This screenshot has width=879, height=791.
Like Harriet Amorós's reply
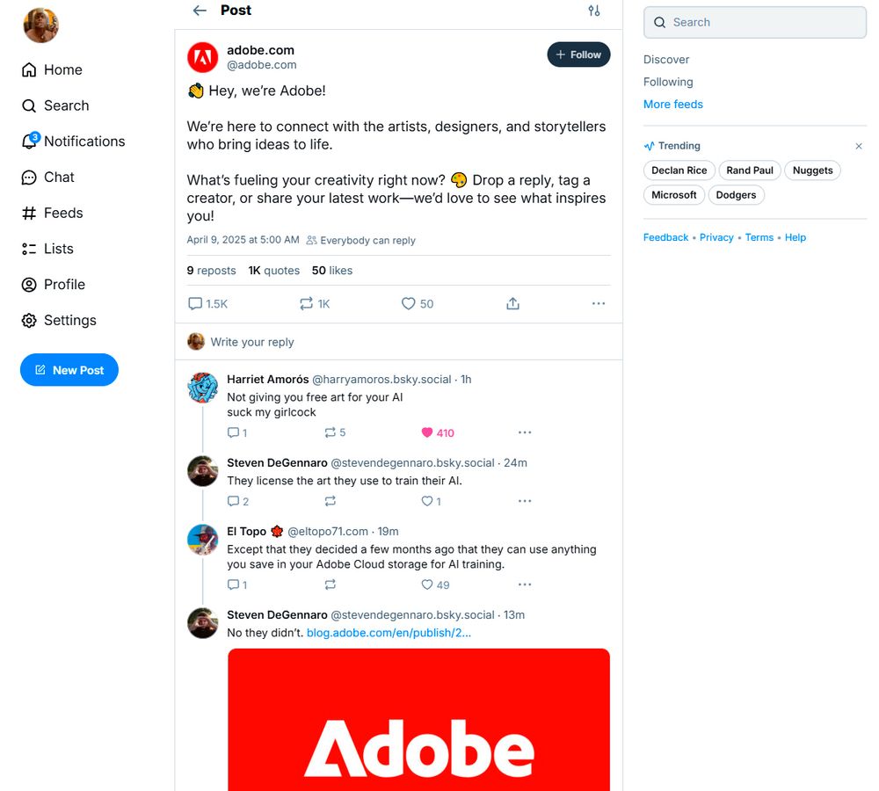click(429, 432)
